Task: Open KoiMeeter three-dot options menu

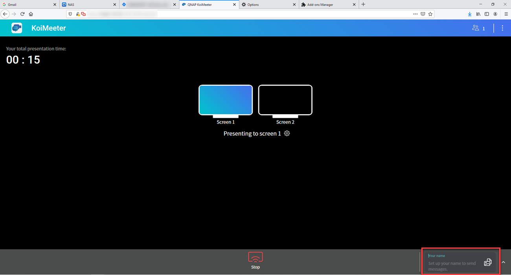Action: click(502, 28)
